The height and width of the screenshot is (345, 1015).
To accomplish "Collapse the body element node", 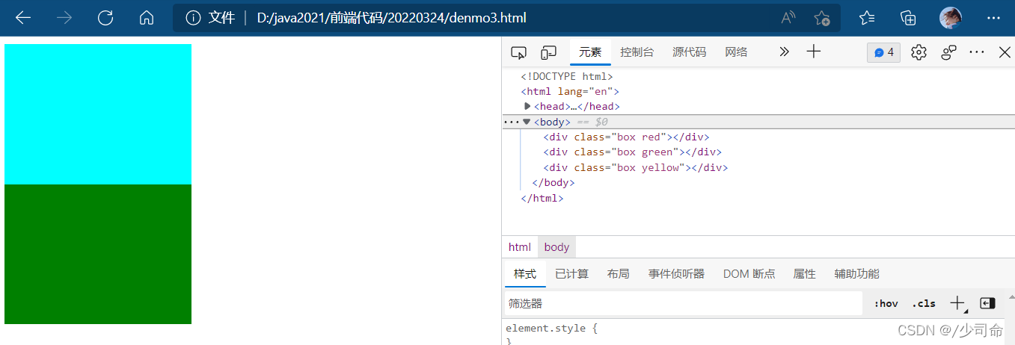I will pyautogui.click(x=527, y=122).
